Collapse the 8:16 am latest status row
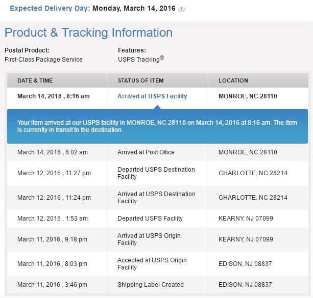This screenshot has width=313, height=298. [54, 96]
